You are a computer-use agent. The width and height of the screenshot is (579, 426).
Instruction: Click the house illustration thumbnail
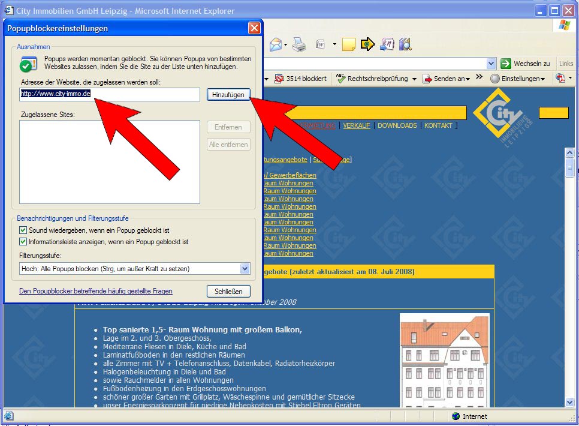(x=445, y=361)
